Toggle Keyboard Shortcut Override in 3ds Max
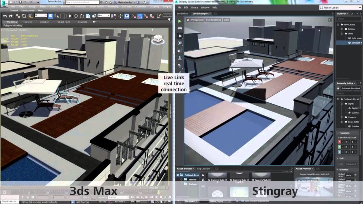363x204 pixels. click(127, 16)
